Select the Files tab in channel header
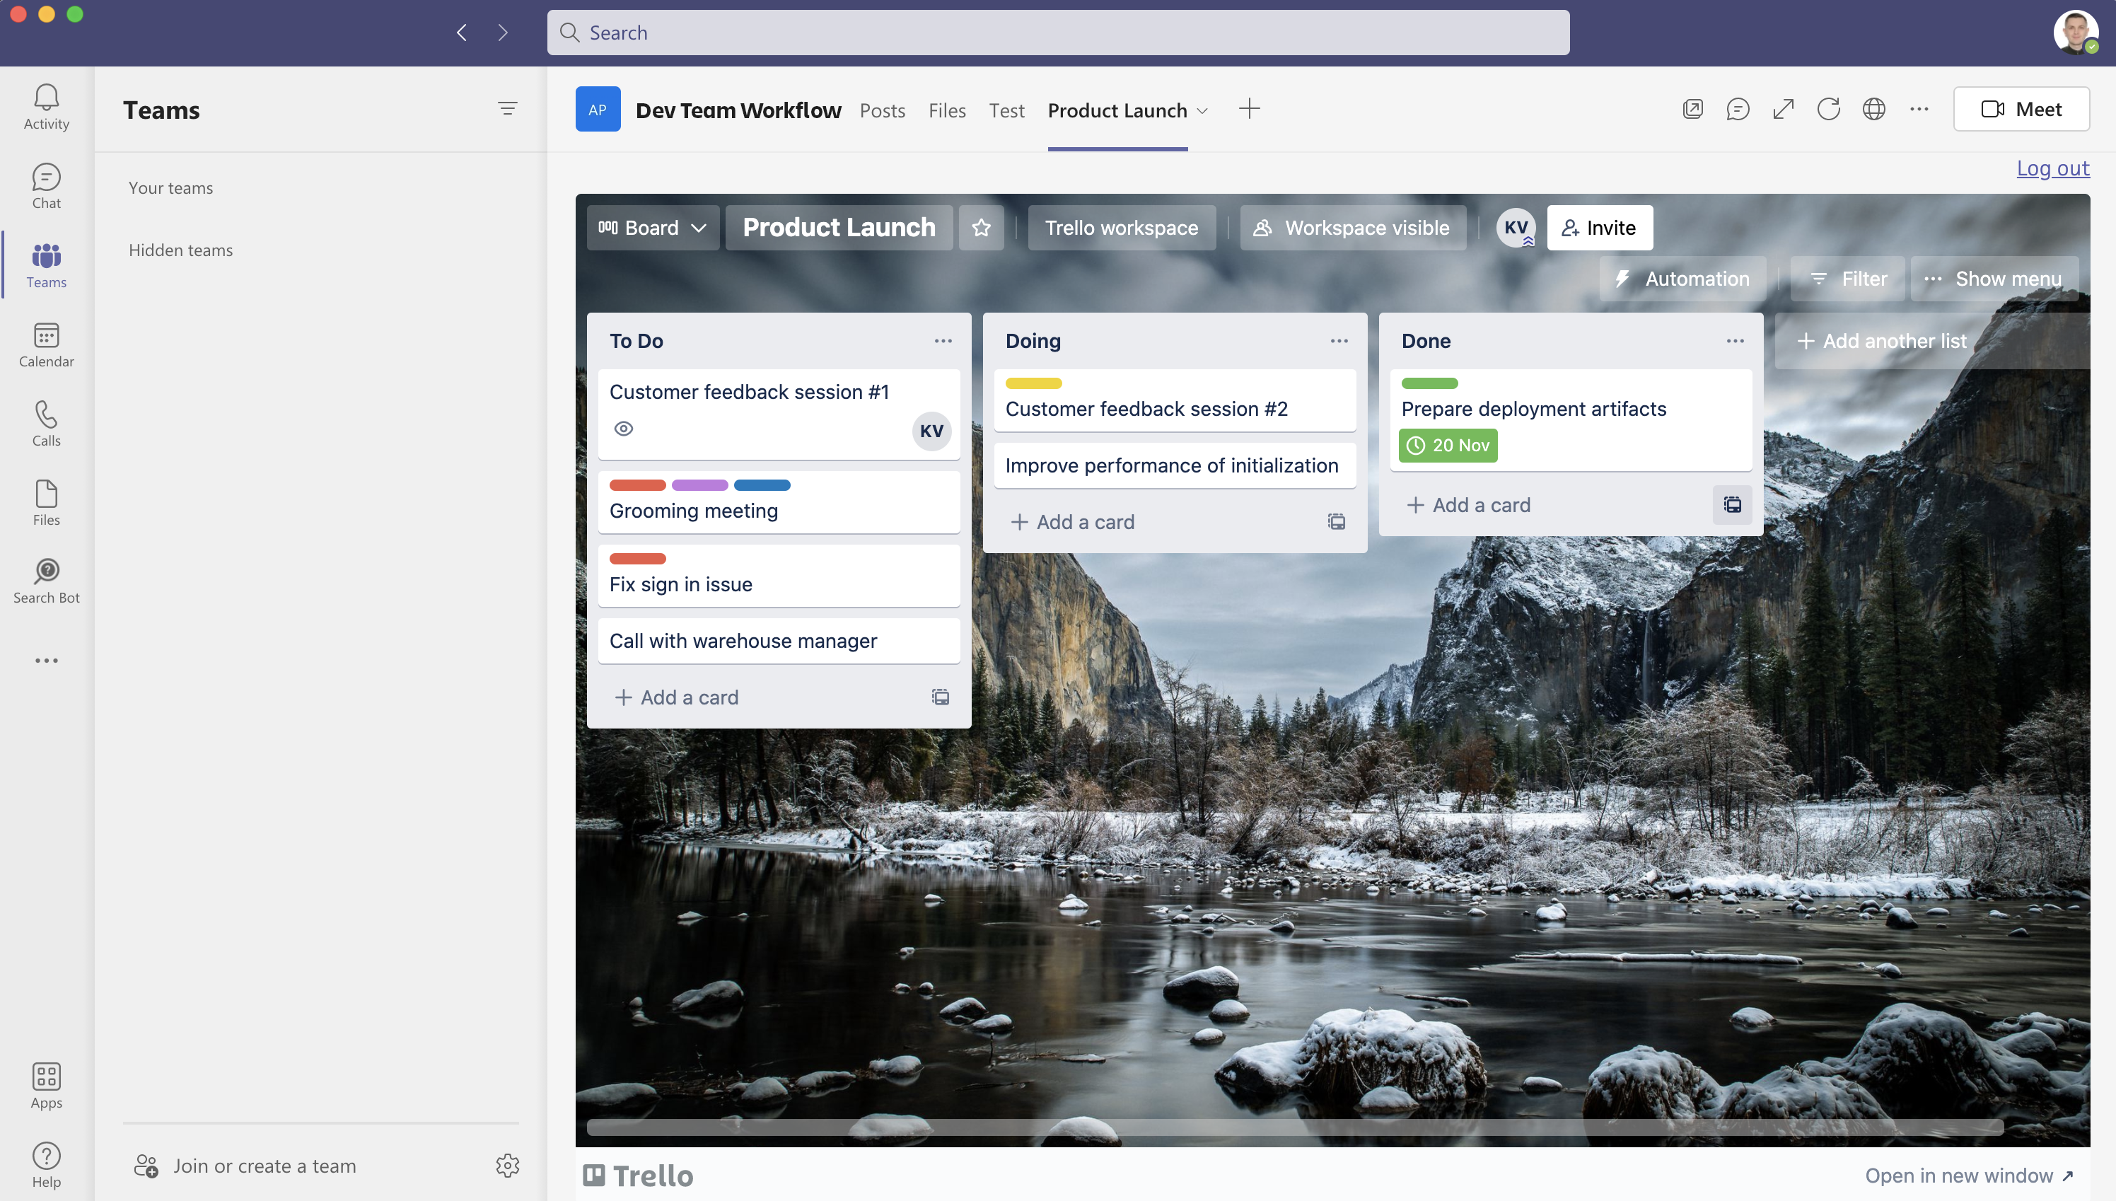Image resolution: width=2116 pixels, height=1201 pixels. (x=946, y=109)
